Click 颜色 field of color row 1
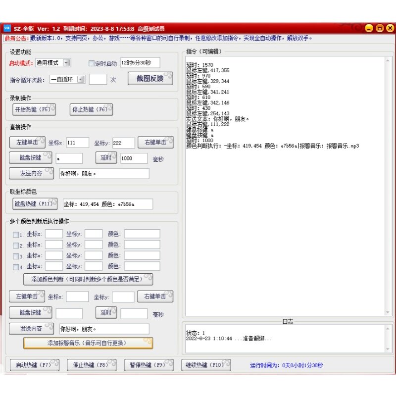 pyautogui.click(x=142, y=234)
